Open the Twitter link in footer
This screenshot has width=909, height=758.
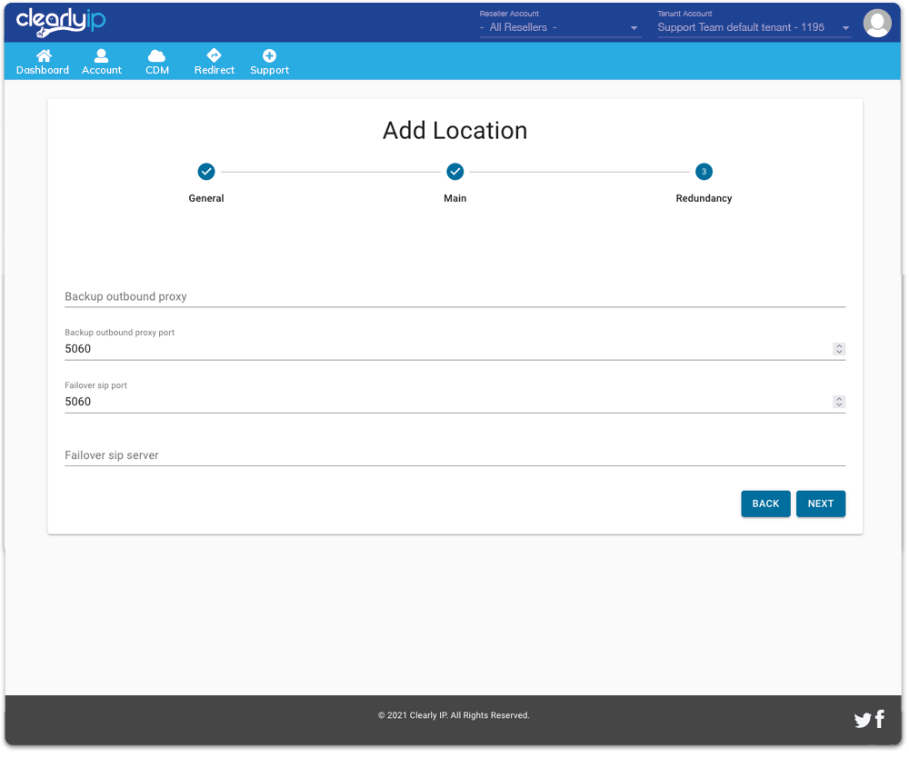click(863, 721)
